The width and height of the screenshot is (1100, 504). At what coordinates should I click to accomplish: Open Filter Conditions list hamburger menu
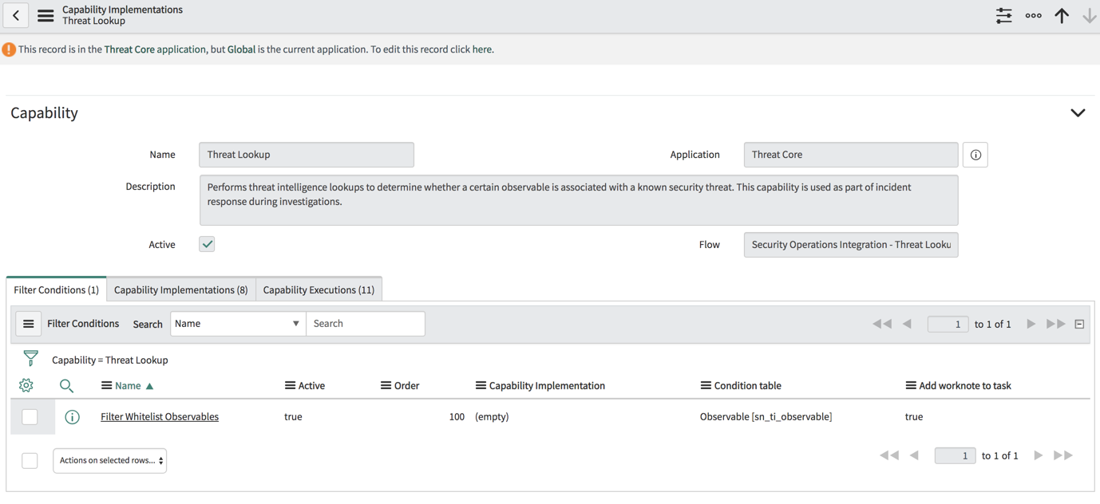[29, 324]
